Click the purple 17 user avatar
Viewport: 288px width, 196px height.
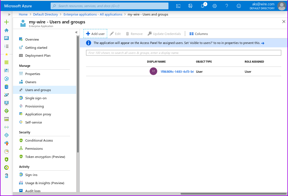(x=153, y=71)
